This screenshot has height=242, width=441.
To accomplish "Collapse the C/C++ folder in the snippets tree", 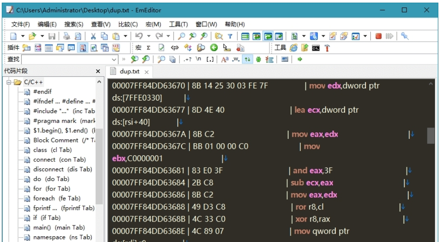I will click(x=9, y=82).
